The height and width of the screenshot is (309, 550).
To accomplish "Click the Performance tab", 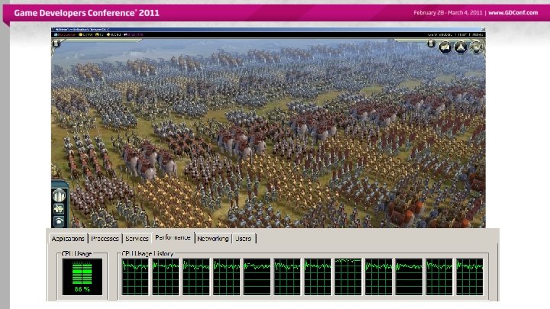I will [x=173, y=237].
